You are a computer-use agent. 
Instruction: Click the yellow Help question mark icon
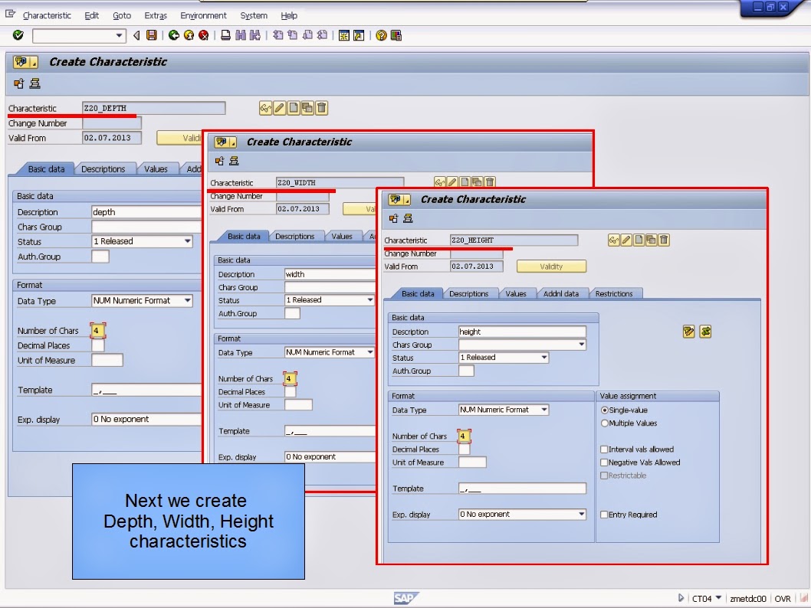[381, 35]
